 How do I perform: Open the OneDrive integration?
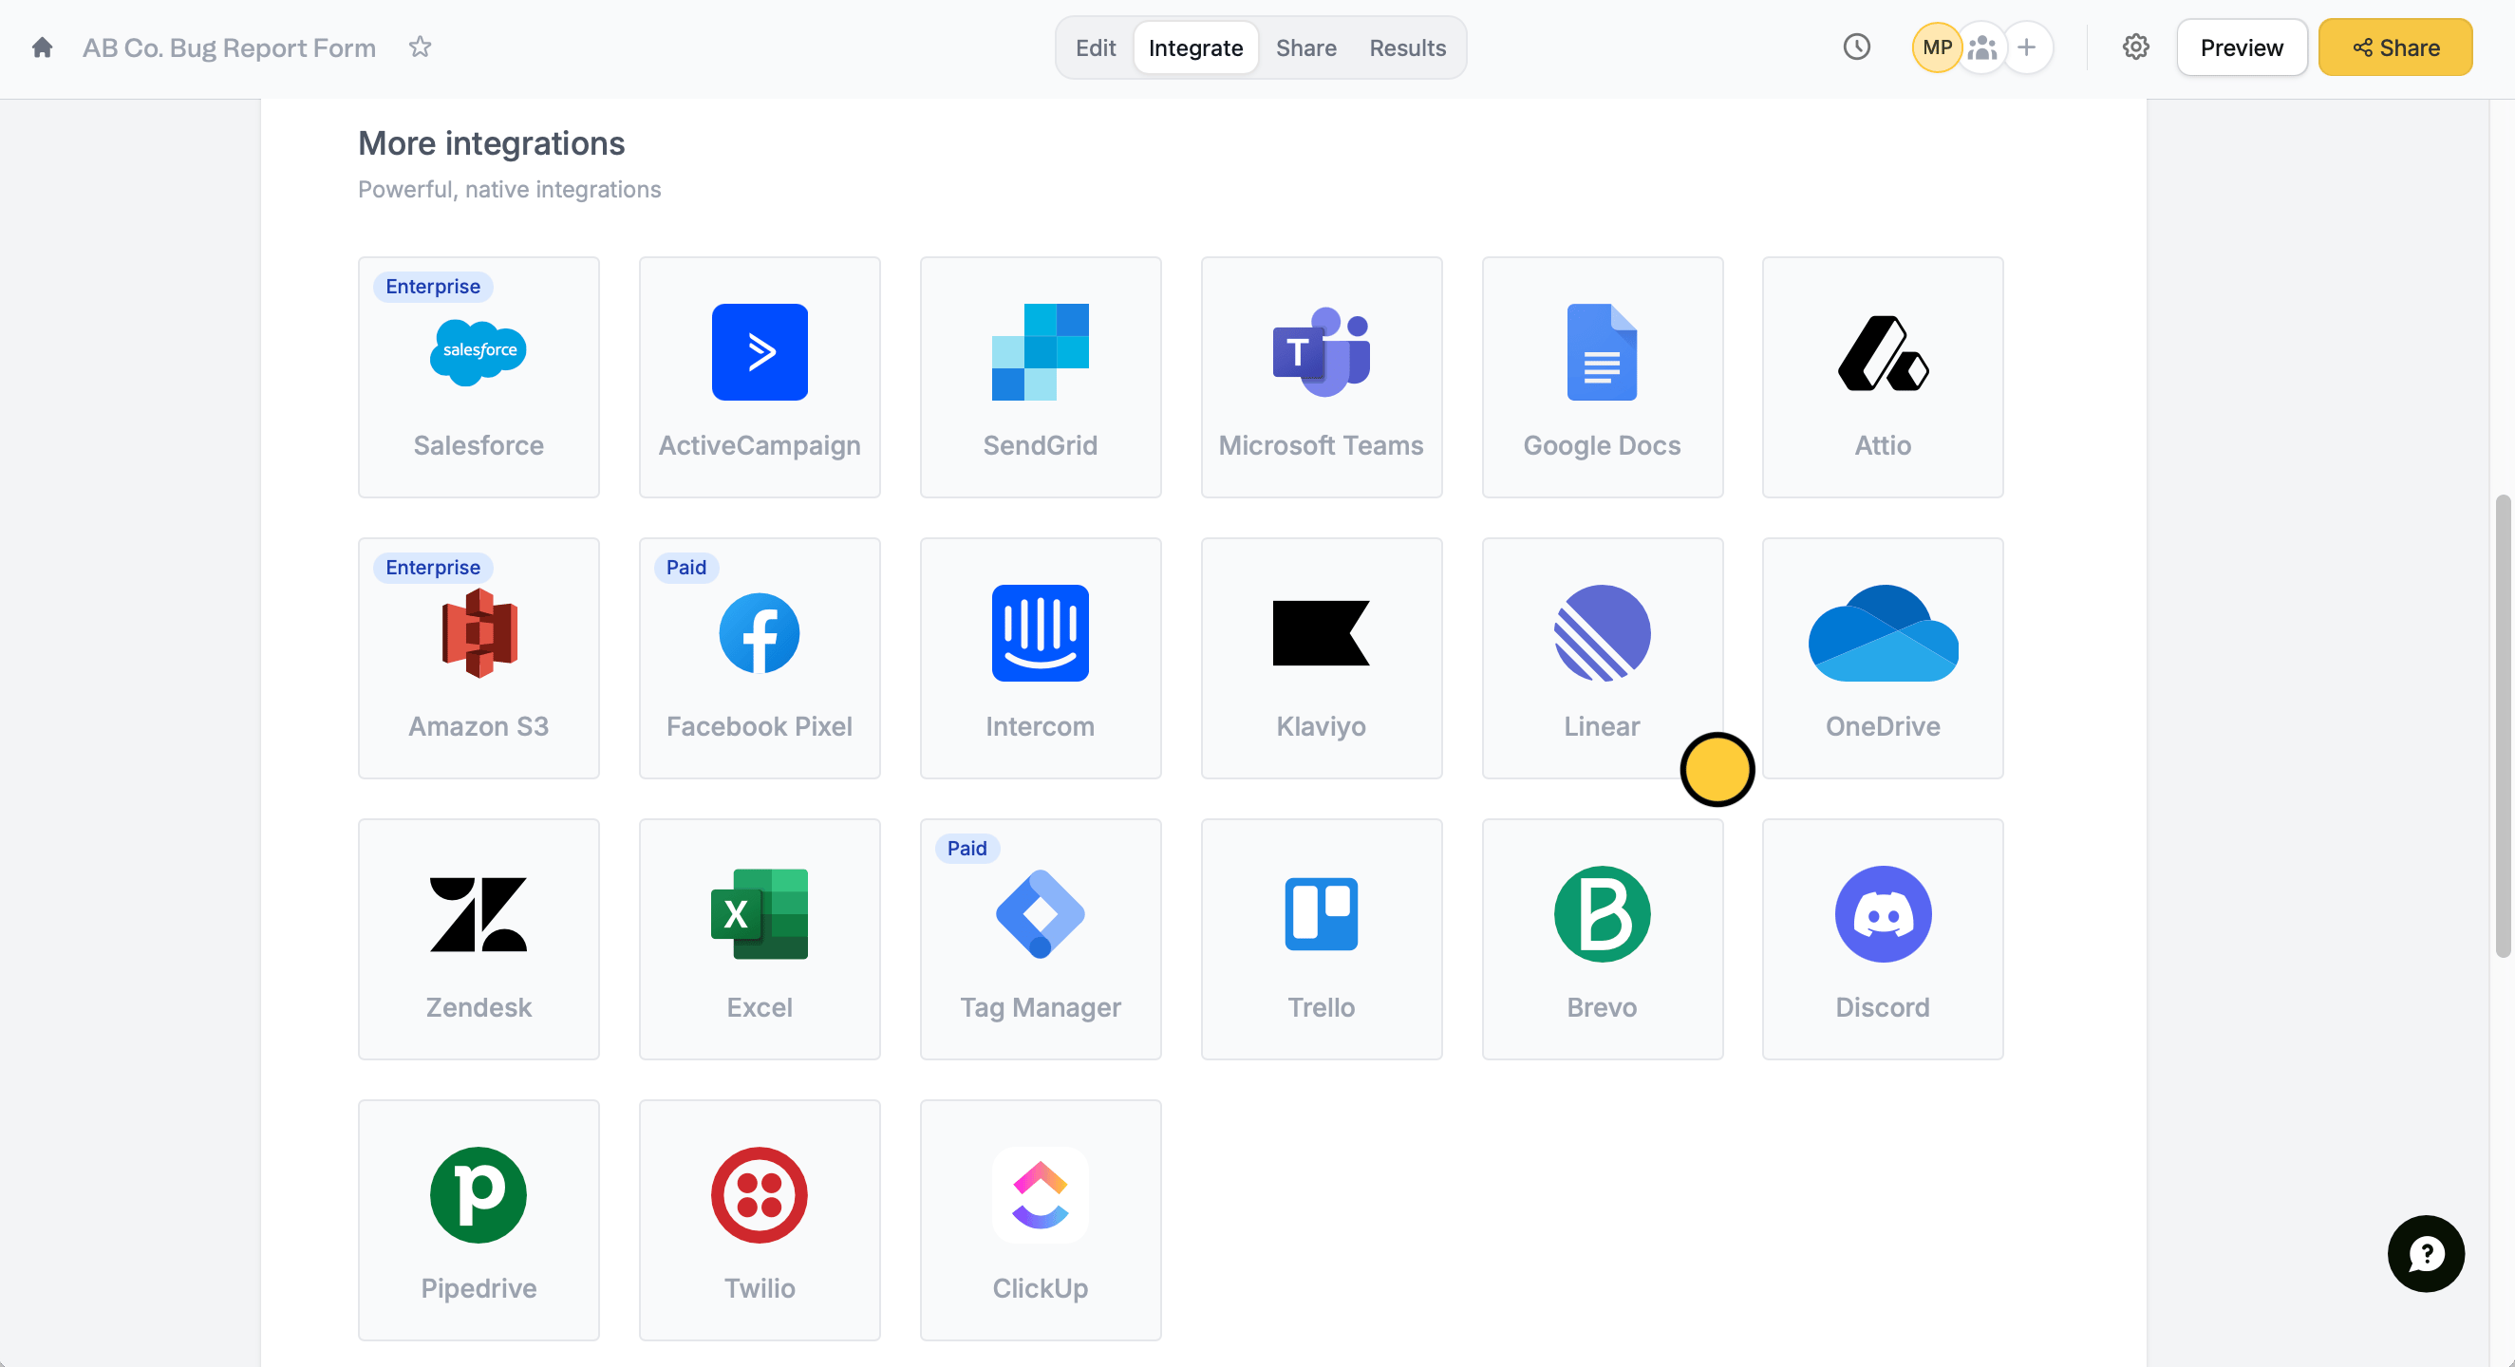[1884, 658]
